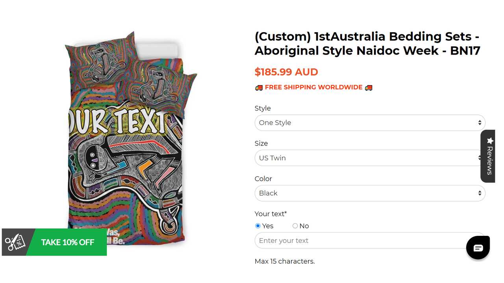504x283 pixels.
Task: Click the Style dropdown stepper arrows
Action: click(480, 122)
